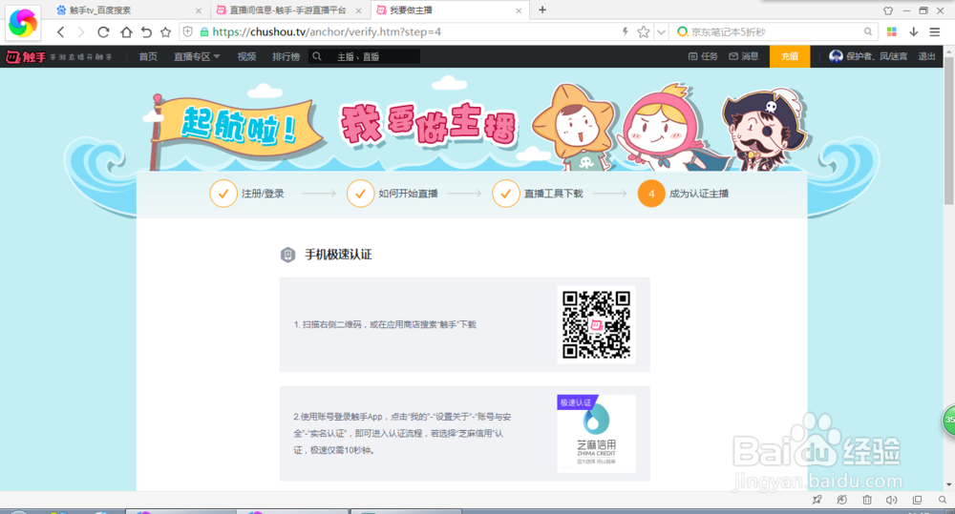955x514 pixels.
Task: Click step 注册/登录 checkmark circle
Action: point(223,194)
